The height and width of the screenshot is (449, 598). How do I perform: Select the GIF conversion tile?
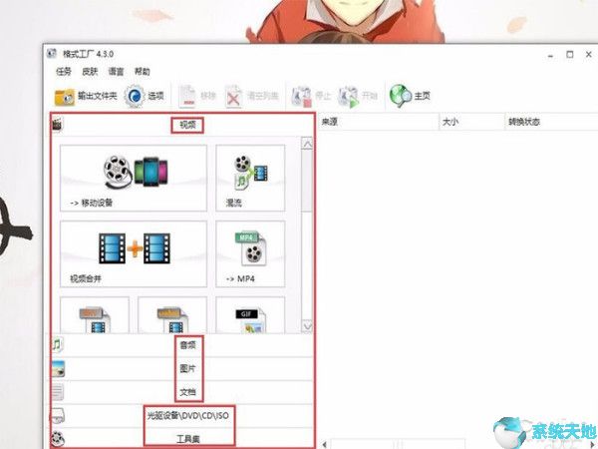click(x=250, y=315)
